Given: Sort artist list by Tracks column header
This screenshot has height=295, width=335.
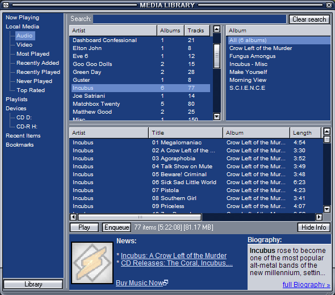Looking at the screenshot, I should coord(197,31).
